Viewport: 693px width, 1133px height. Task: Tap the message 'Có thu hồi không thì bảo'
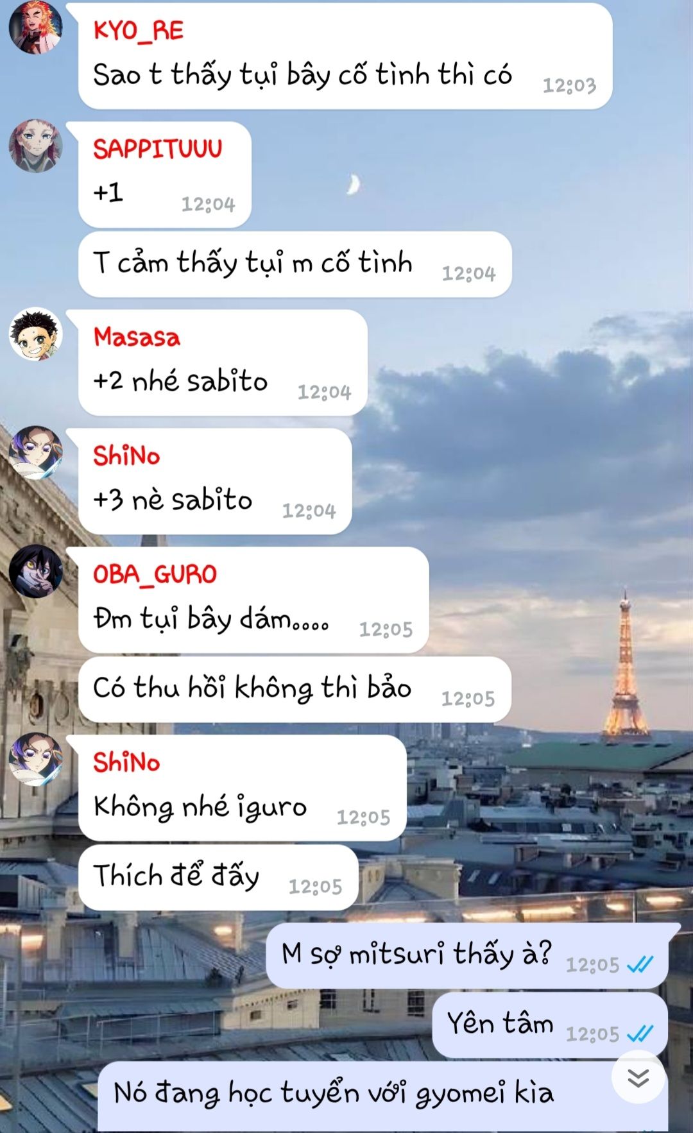point(295,689)
